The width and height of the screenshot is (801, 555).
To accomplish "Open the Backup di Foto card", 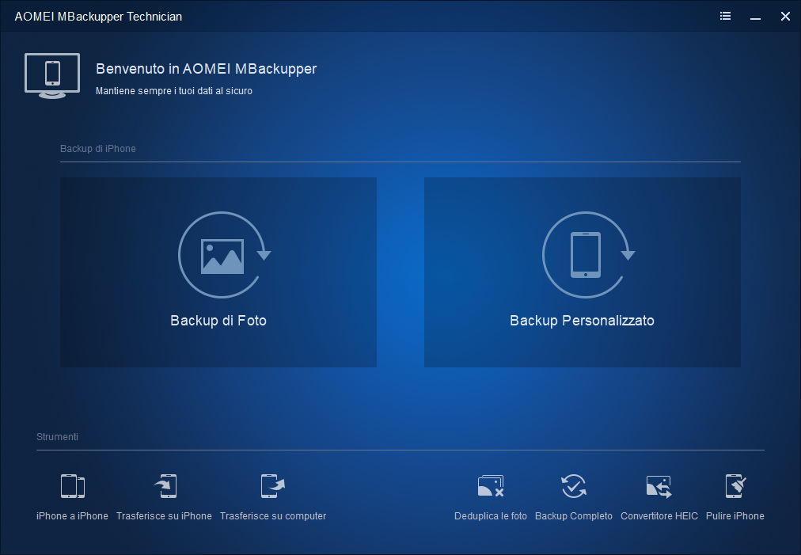I will point(218,272).
